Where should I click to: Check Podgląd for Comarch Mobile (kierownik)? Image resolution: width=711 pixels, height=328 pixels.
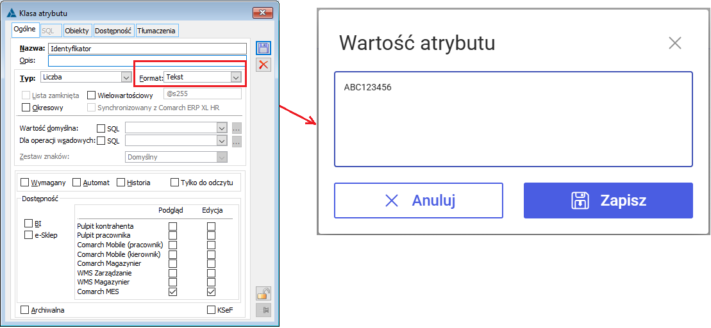172,254
